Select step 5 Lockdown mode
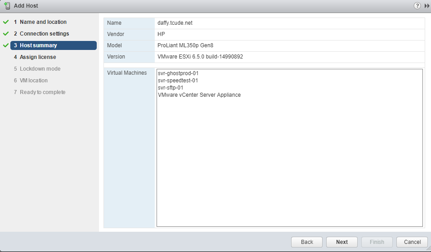Viewport: 431px width, 252px height. tap(37, 69)
